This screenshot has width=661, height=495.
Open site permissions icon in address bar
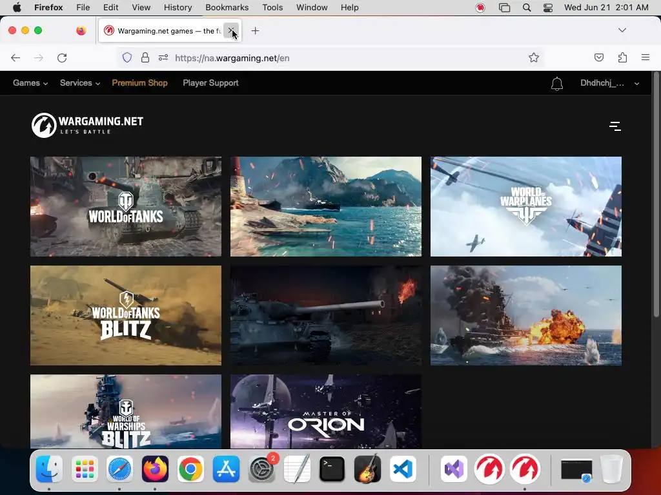coord(163,57)
